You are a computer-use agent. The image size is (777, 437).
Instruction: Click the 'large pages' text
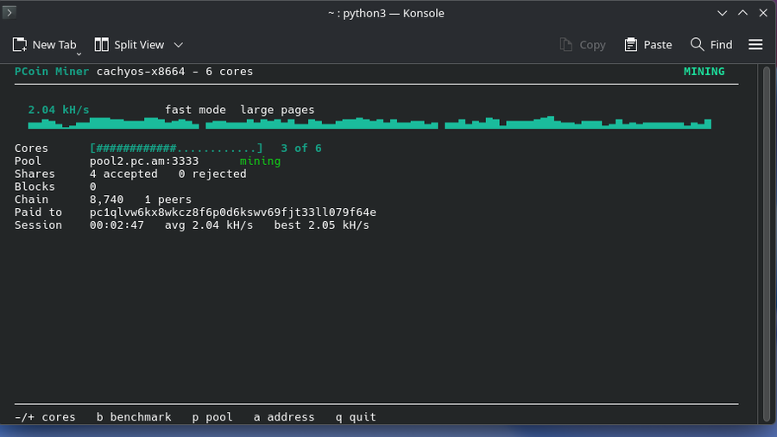[277, 110]
